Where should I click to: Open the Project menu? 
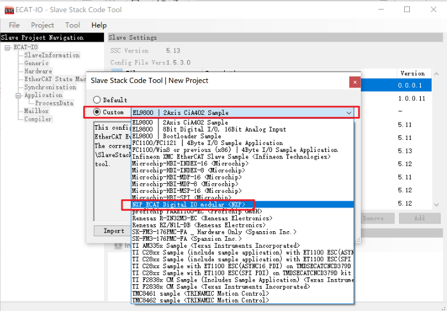[42, 25]
